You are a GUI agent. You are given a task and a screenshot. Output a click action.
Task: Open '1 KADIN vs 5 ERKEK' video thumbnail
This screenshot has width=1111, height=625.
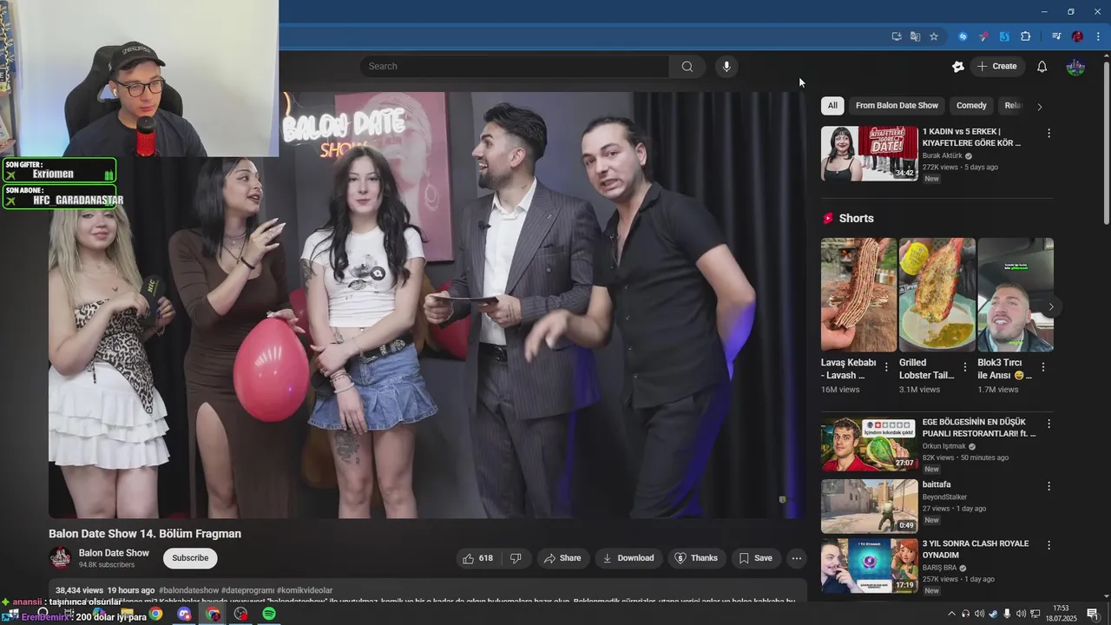[x=869, y=154]
